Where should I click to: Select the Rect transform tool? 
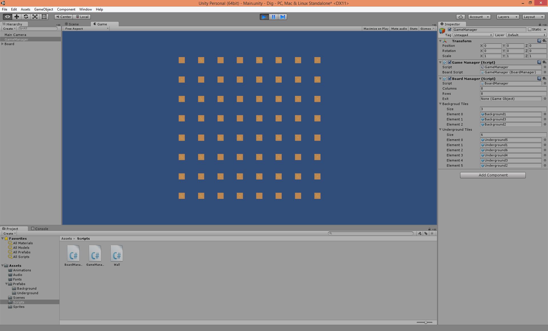[x=44, y=17]
